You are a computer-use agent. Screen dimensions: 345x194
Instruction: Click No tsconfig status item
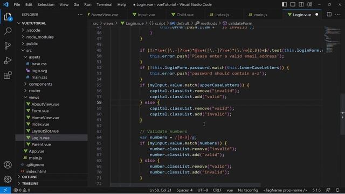pyautogui.click(x=248, y=190)
